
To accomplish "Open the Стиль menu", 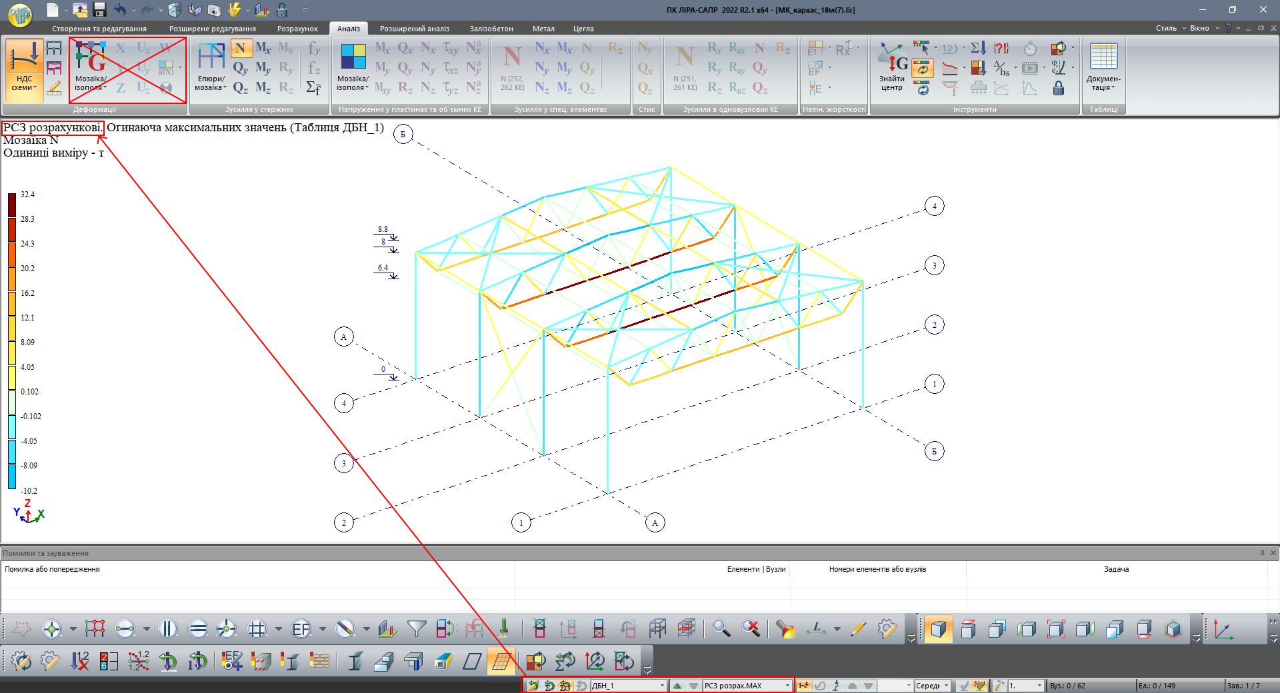I will pos(1166,28).
